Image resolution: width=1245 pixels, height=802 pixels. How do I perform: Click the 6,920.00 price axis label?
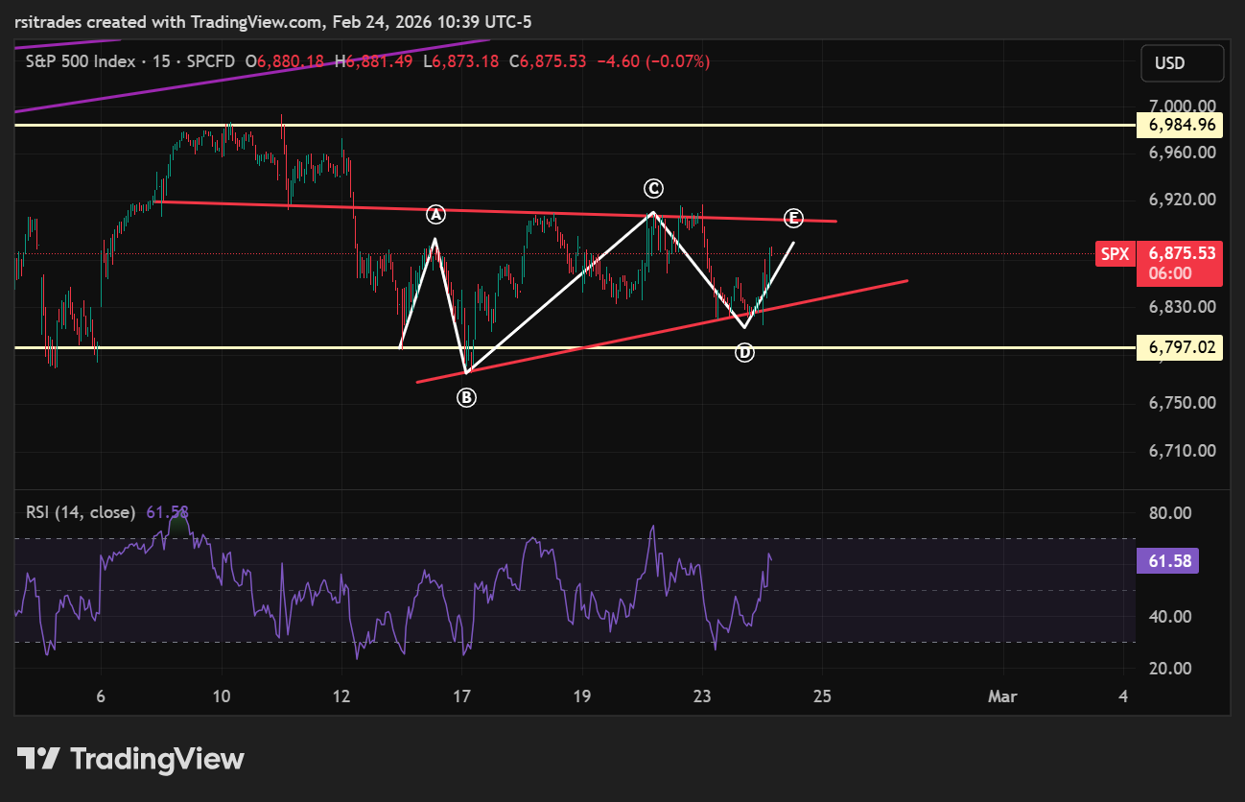click(1182, 200)
